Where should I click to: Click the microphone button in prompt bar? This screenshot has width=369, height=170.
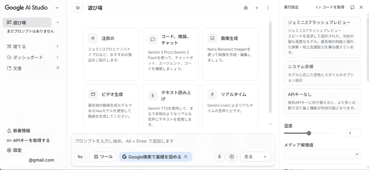pyautogui.click(x=220, y=157)
